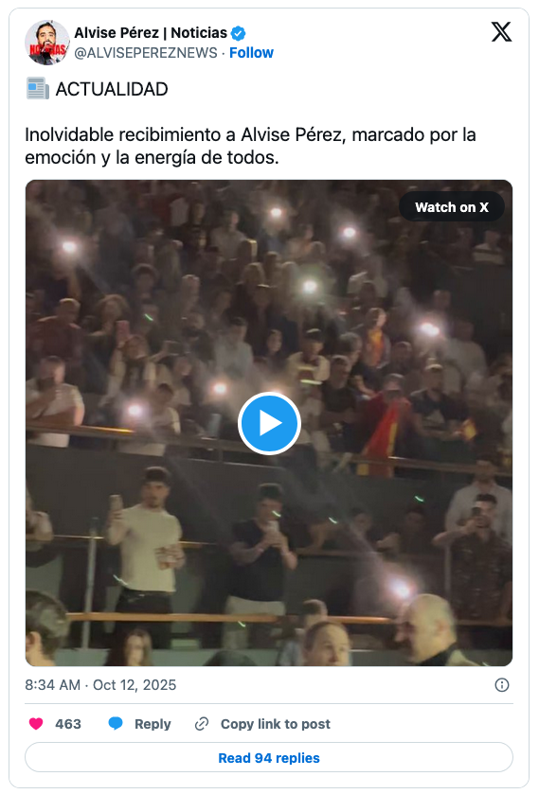Open the Read 94 replies button
Screen dimensions: 539x794
(x=269, y=757)
